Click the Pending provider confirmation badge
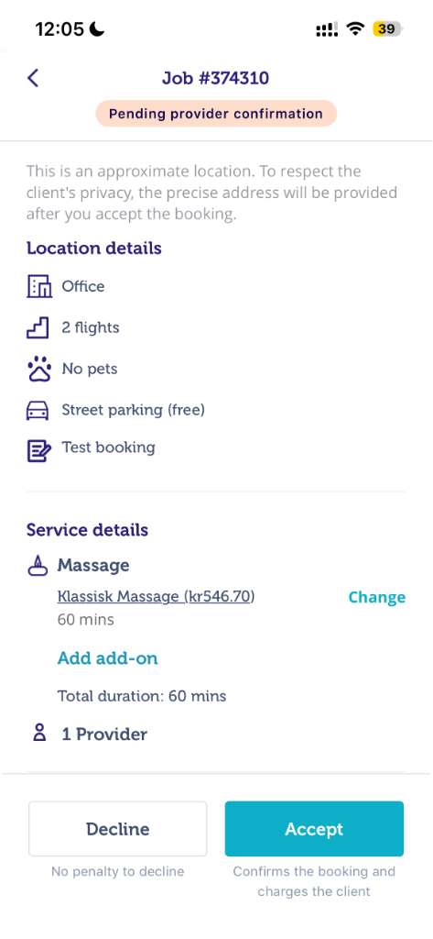The image size is (433, 939). point(216,113)
